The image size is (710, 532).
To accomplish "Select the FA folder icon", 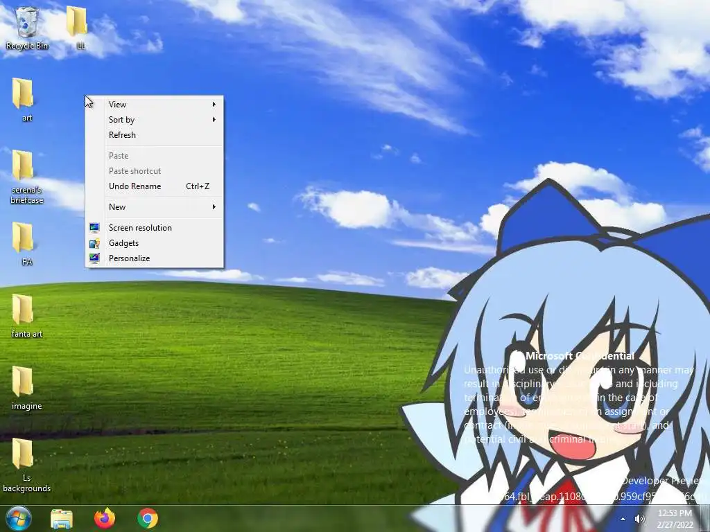I will coord(24,244).
